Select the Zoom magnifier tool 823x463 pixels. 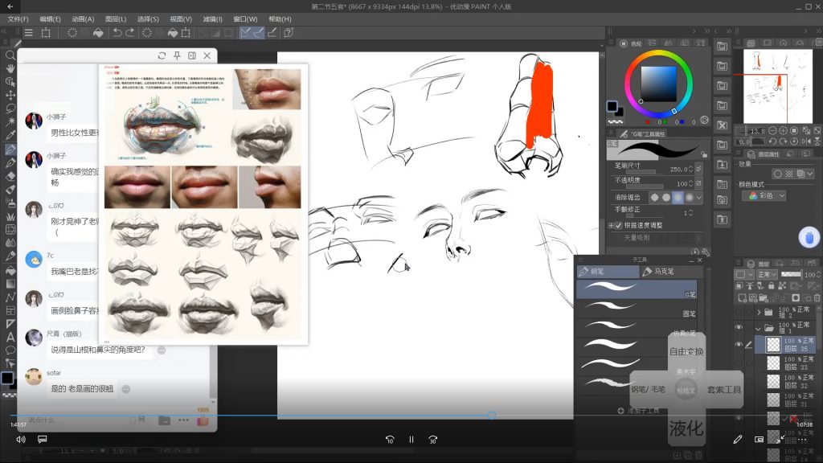(10, 55)
